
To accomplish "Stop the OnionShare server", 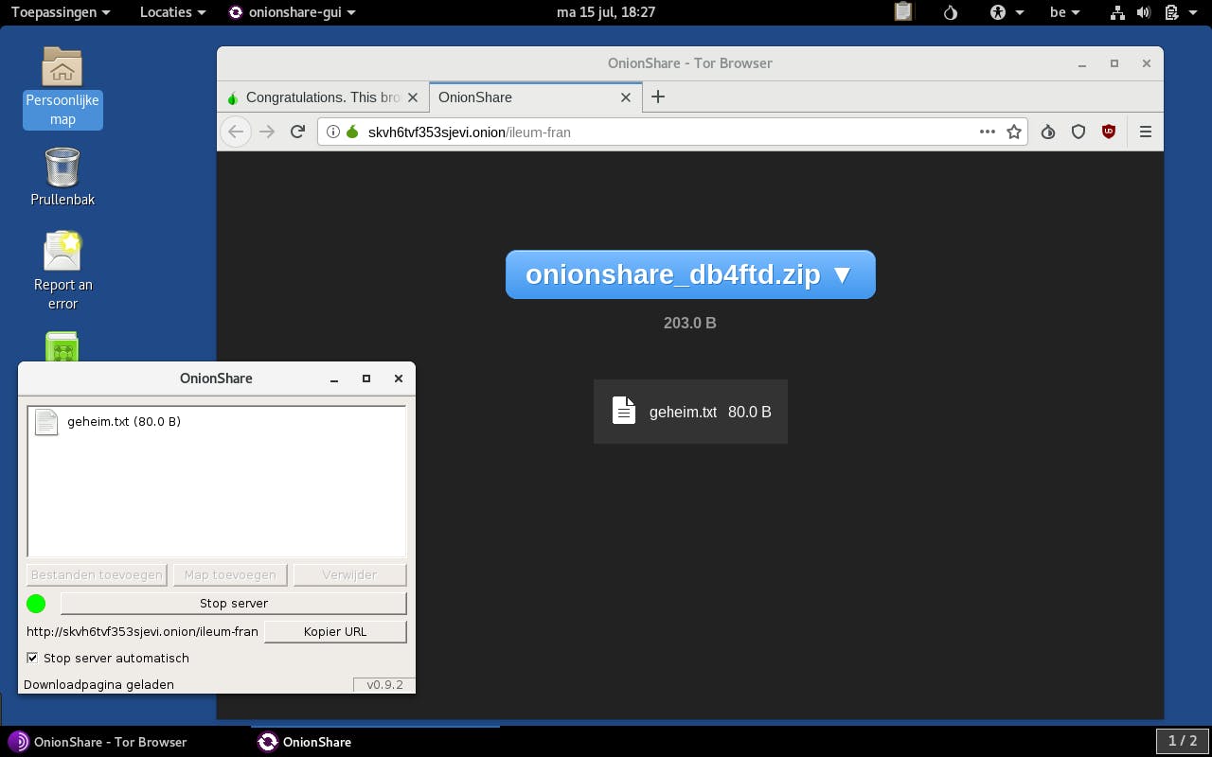I will pyautogui.click(x=234, y=603).
